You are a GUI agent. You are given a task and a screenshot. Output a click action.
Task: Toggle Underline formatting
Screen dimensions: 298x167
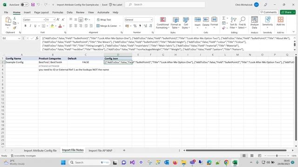35,26
